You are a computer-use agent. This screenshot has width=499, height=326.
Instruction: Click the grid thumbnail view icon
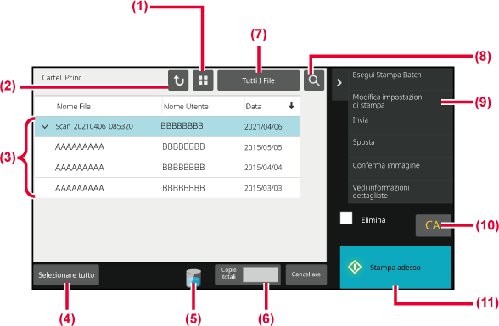coord(203,80)
